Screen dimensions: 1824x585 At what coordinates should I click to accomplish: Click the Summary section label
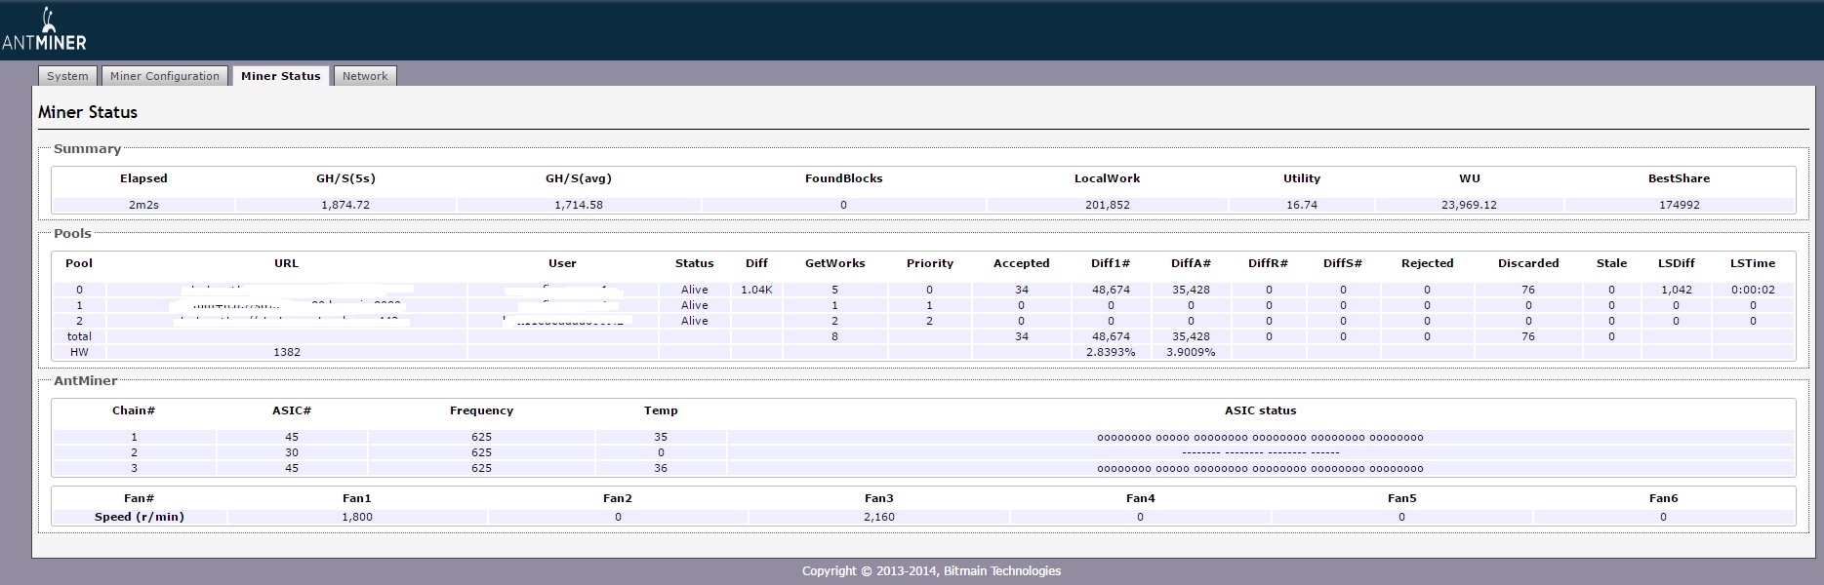coord(87,149)
